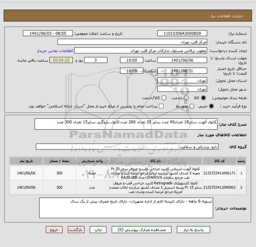Click item code 2132723411090171
Screen dimensions: 256x247
[x=219, y=173]
